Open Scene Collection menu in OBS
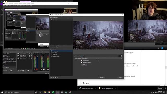Viewport: 167px width, 94px height. [x=21, y=6]
